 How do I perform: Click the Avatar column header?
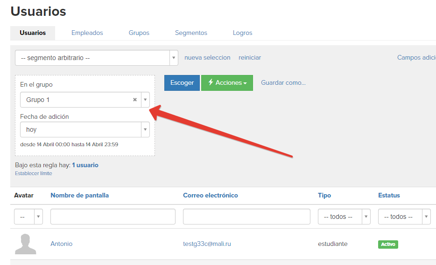click(x=24, y=195)
